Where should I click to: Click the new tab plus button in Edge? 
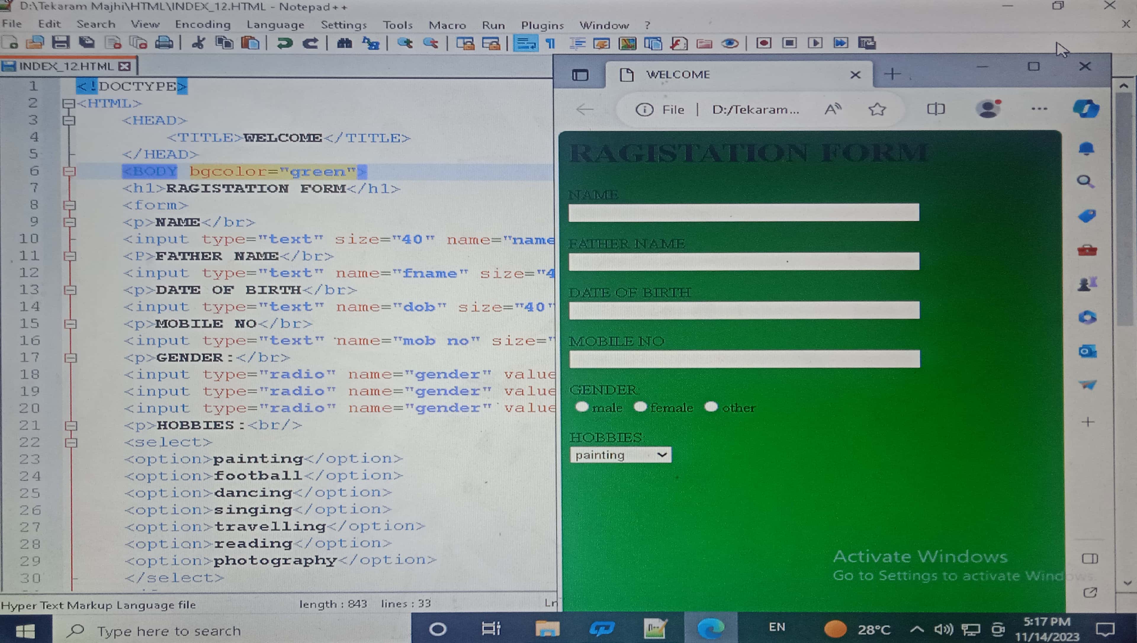[892, 74]
